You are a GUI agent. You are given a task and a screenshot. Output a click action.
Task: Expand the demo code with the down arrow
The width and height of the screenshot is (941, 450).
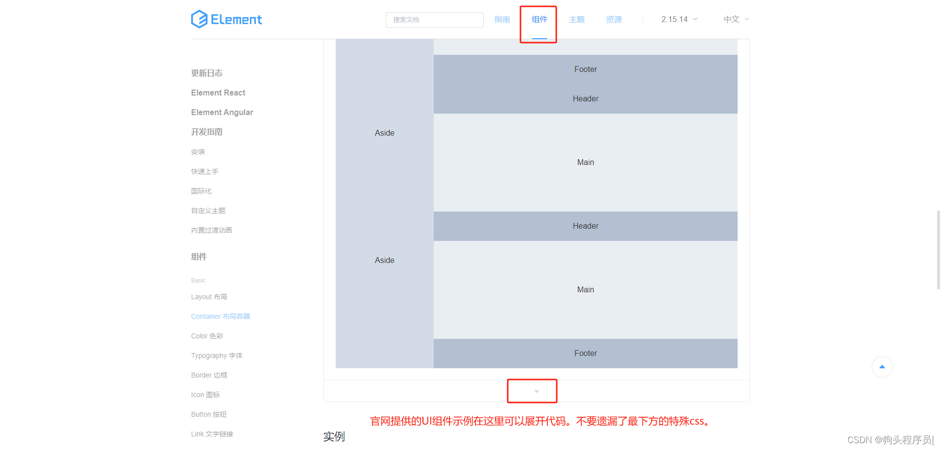[x=537, y=391]
